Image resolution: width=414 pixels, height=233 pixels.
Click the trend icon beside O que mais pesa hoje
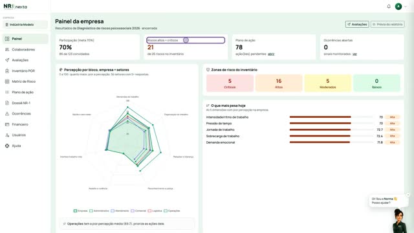208,105
